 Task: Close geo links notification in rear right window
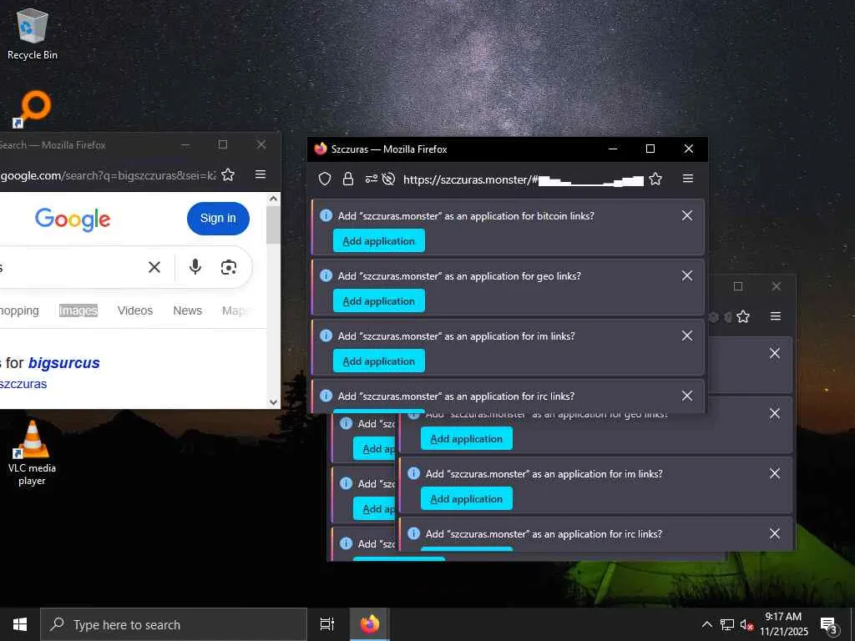click(x=774, y=414)
